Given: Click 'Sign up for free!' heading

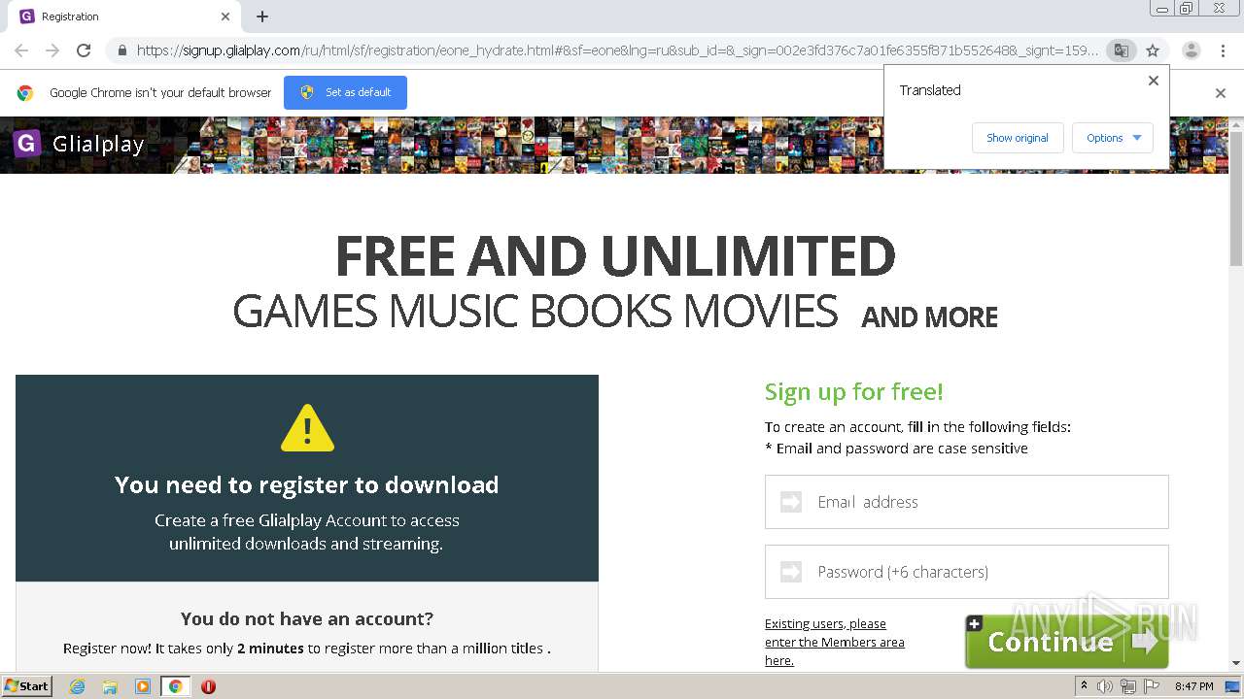Looking at the screenshot, I should [x=854, y=391].
